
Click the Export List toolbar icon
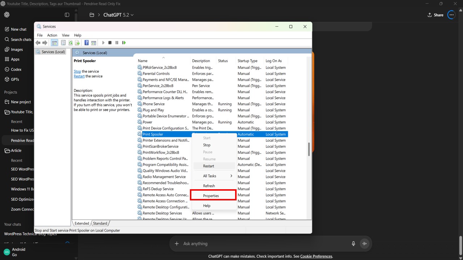(x=77, y=43)
